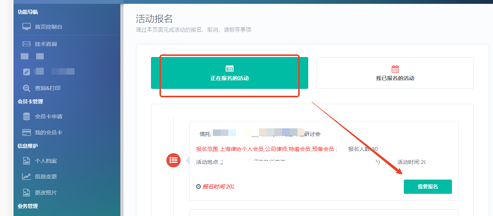
Task: Click the database icon beside 会员卡申请
Action: click(27, 116)
